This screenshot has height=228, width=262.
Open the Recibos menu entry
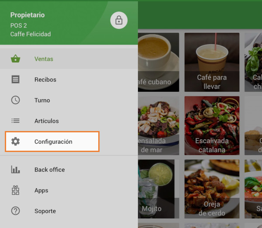click(45, 79)
